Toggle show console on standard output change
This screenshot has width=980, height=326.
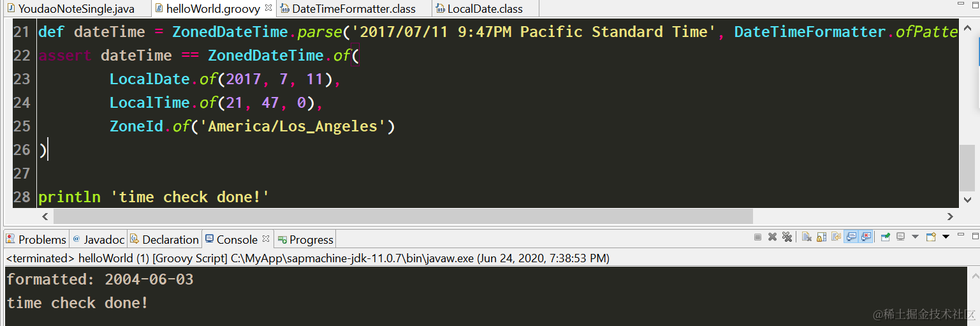(x=851, y=237)
